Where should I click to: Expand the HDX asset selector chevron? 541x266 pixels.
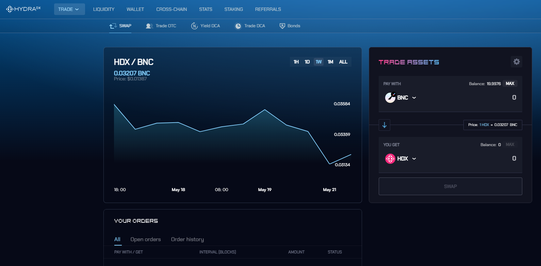pyautogui.click(x=414, y=159)
